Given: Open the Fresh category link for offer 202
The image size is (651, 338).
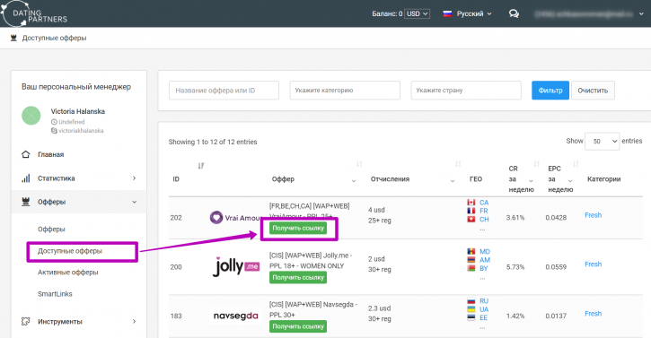Looking at the screenshot, I should (x=593, y=215).
